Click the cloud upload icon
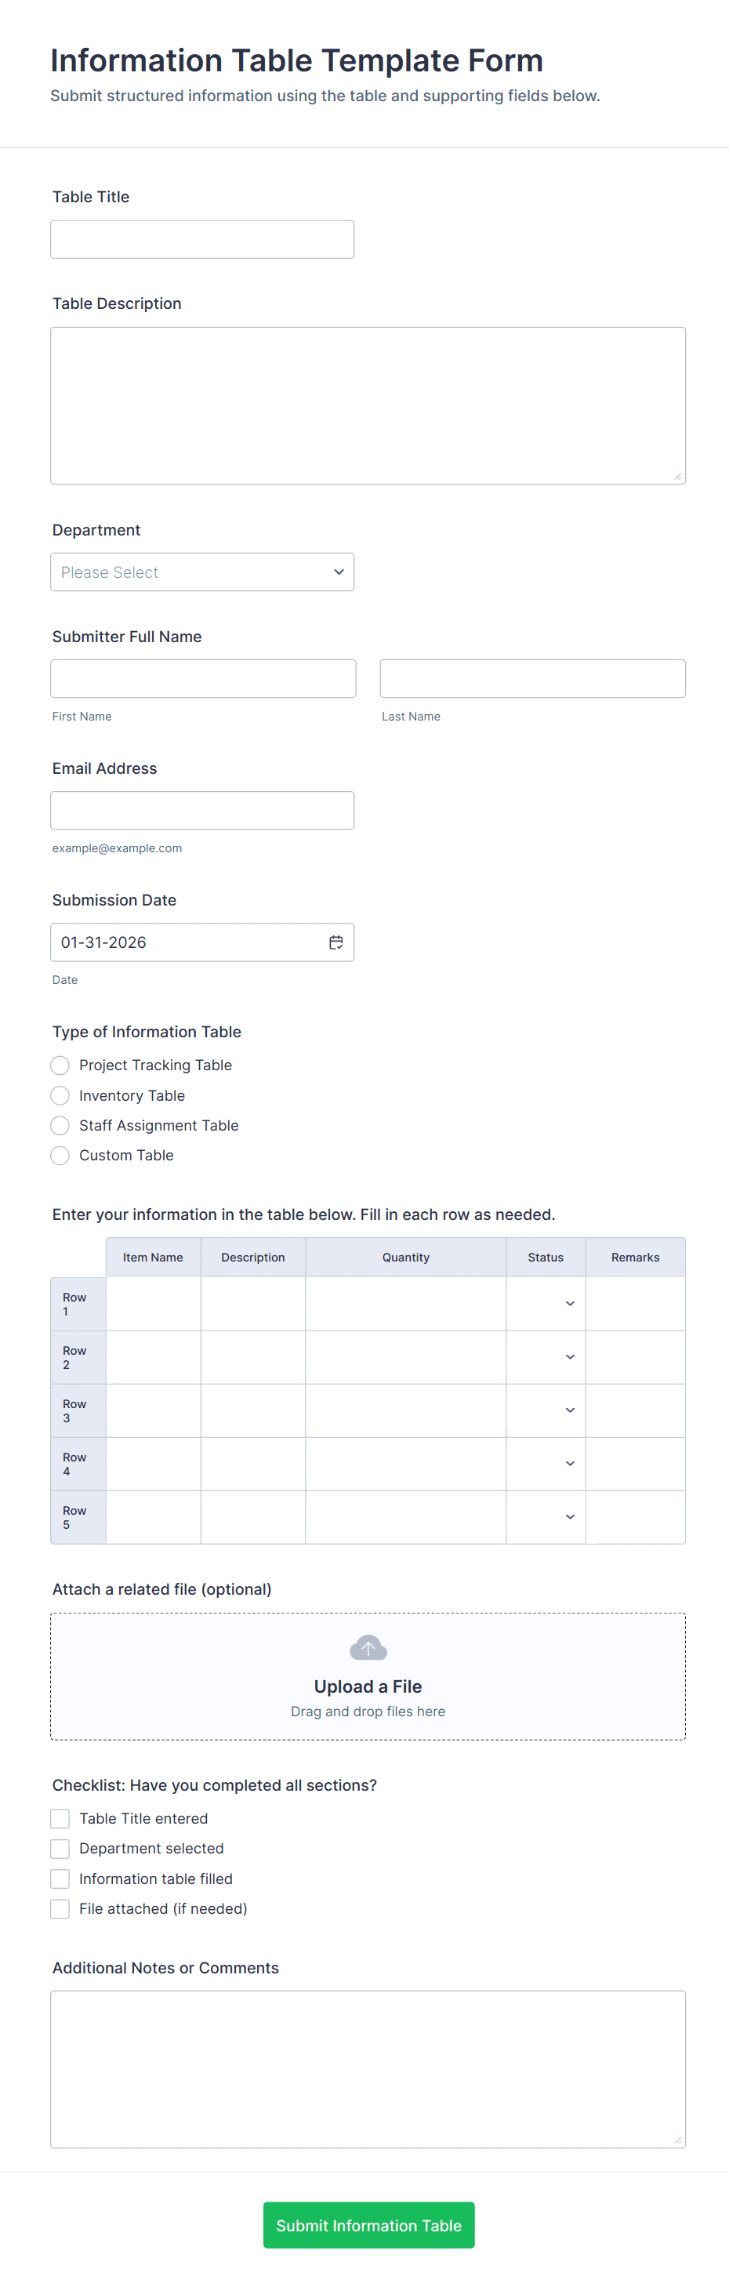The width and height of the screenshot is (729, 2287). [368, 1648]
